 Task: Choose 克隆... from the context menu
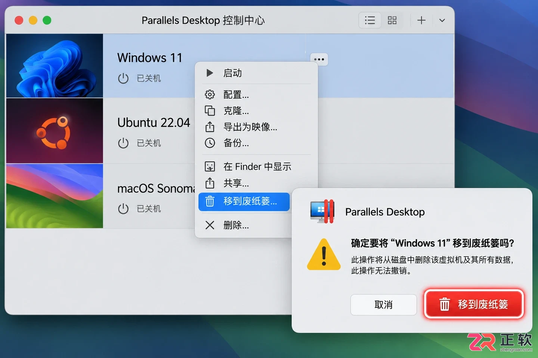(256, 111)
